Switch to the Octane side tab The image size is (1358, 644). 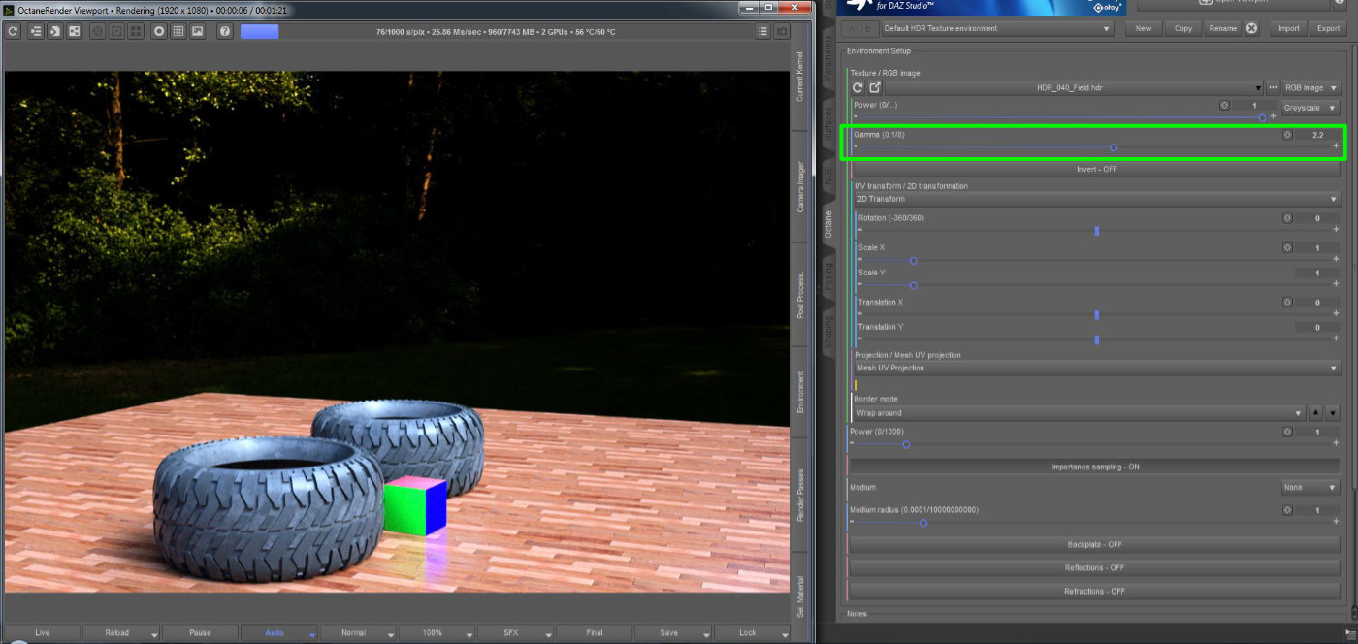pyautogui.click(x=828, y=223)
